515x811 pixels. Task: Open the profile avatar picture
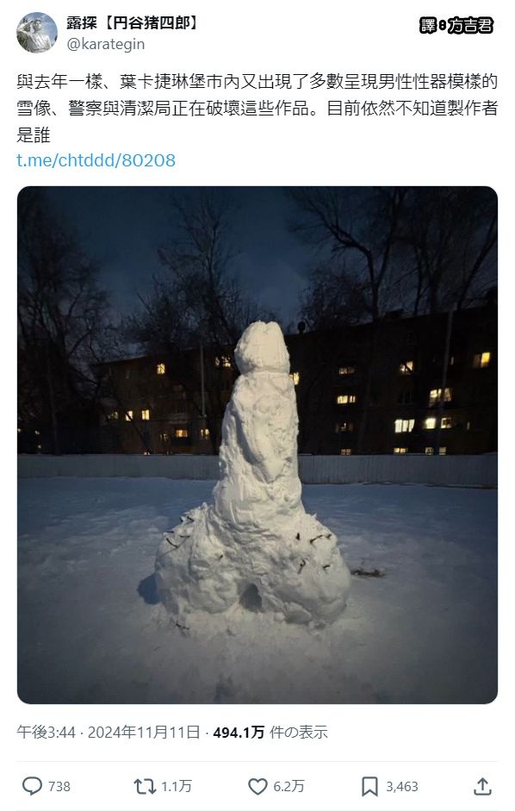(x=37, y=32)
